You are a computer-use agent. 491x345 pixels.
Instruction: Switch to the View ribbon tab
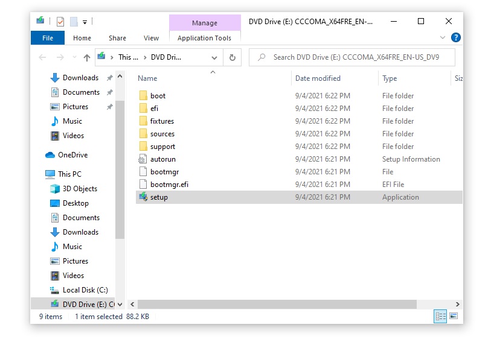151,38
